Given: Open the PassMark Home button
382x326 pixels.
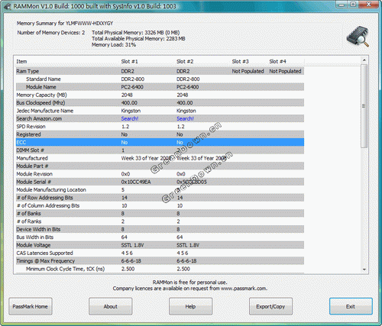Looking at the screenshot, I should 31,306.
